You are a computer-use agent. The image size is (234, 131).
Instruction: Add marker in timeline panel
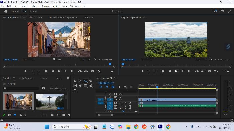119,87
